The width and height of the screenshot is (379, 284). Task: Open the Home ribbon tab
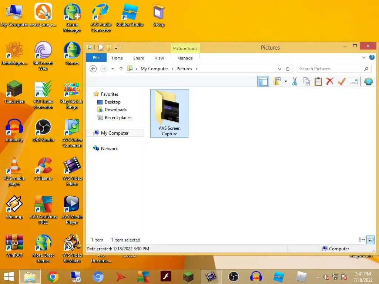[117, 58]
